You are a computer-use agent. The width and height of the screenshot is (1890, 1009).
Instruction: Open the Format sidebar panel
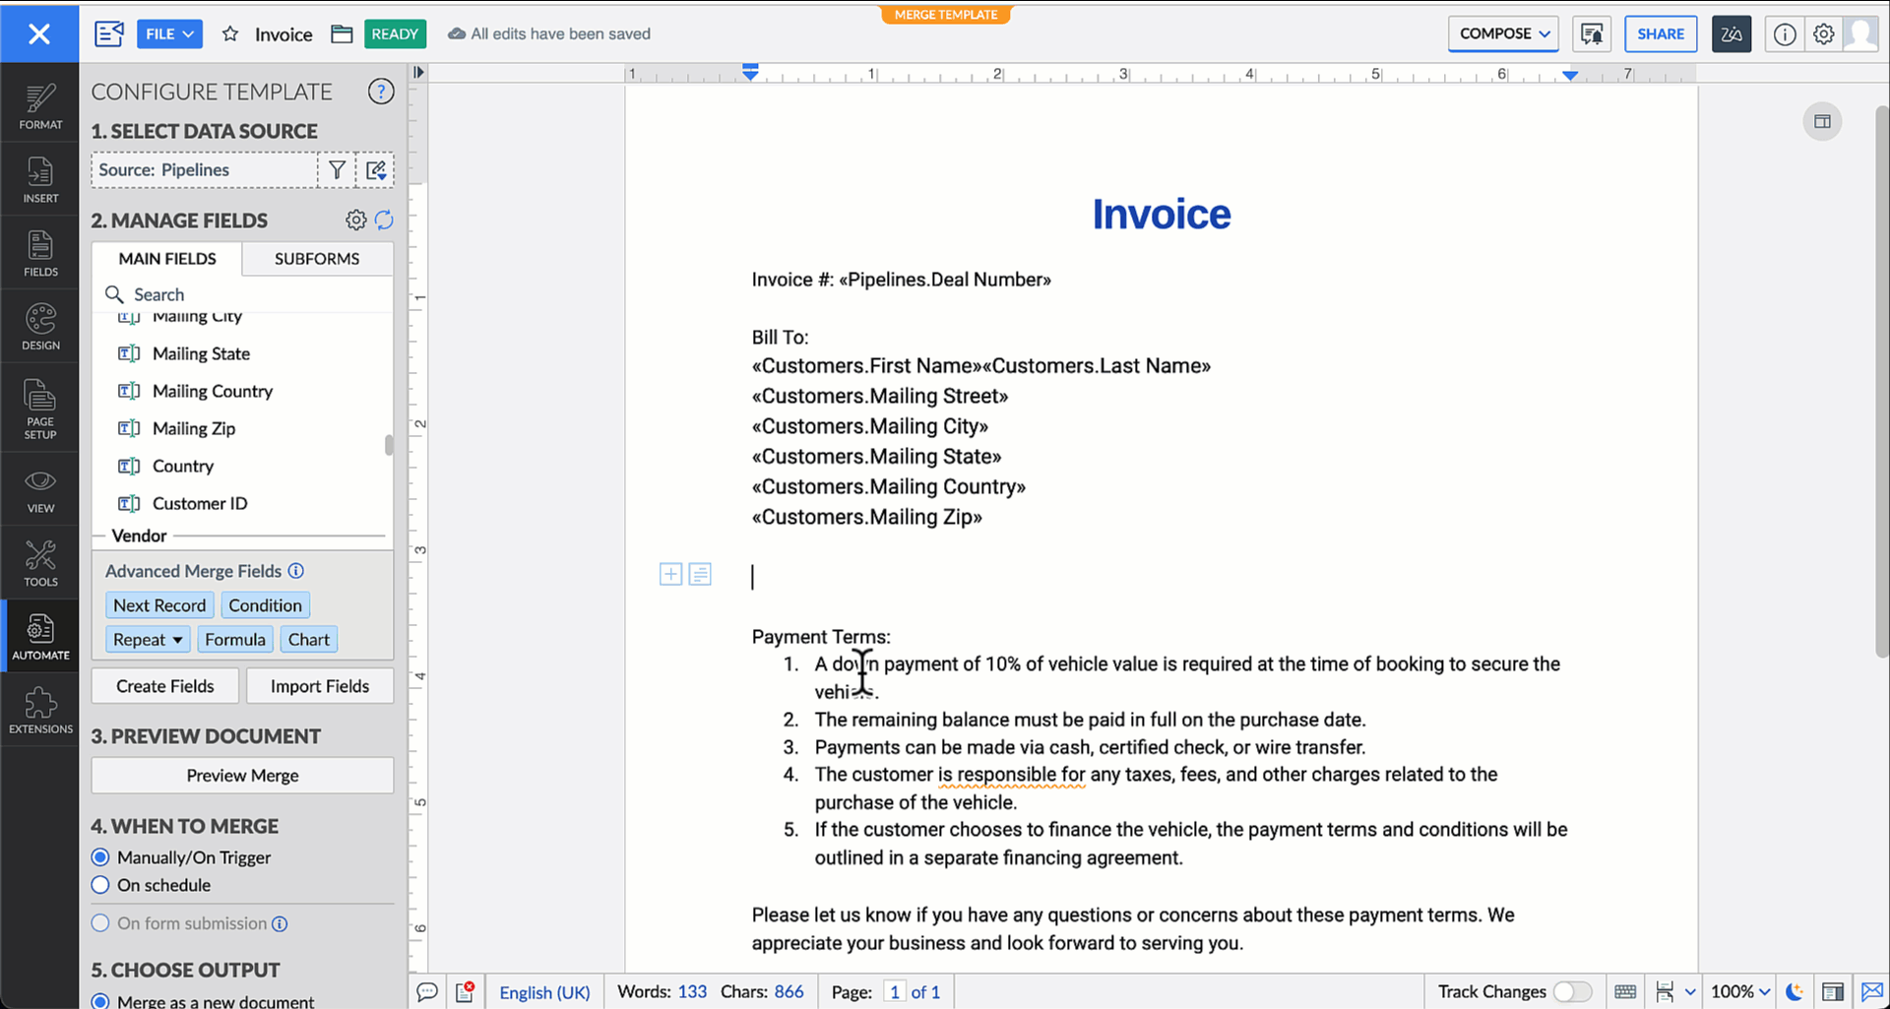40,106
